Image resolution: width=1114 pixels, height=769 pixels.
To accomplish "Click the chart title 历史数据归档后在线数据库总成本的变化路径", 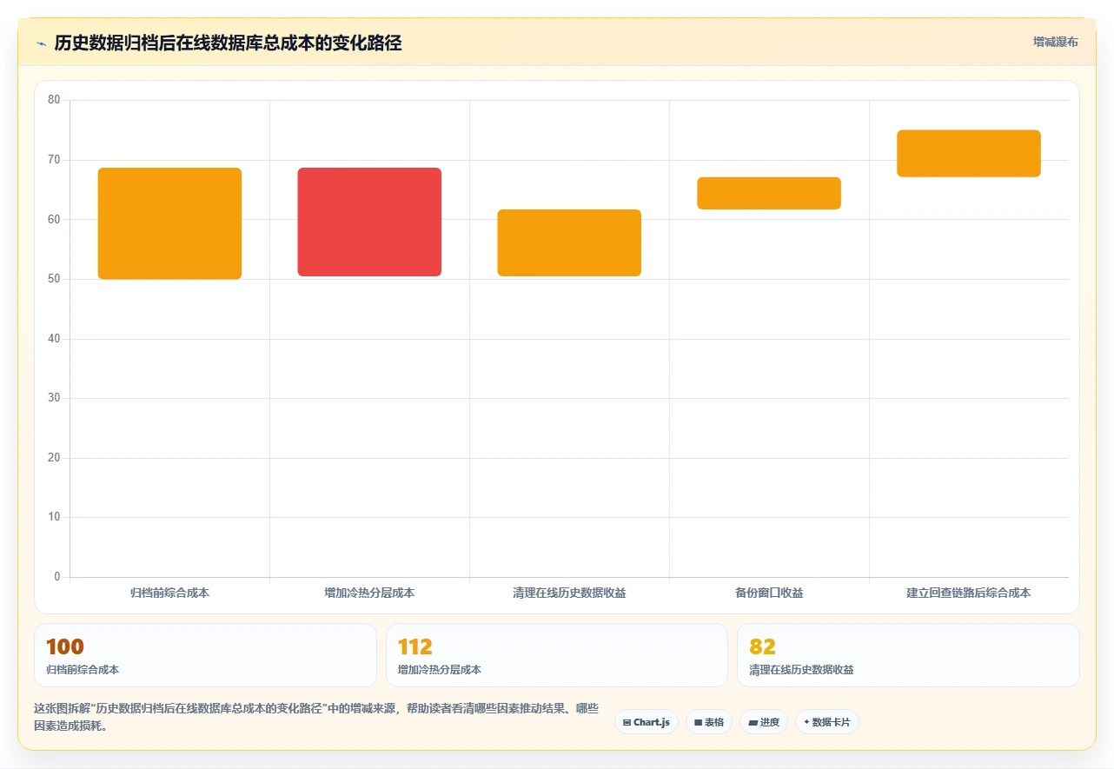I will 228,43.
